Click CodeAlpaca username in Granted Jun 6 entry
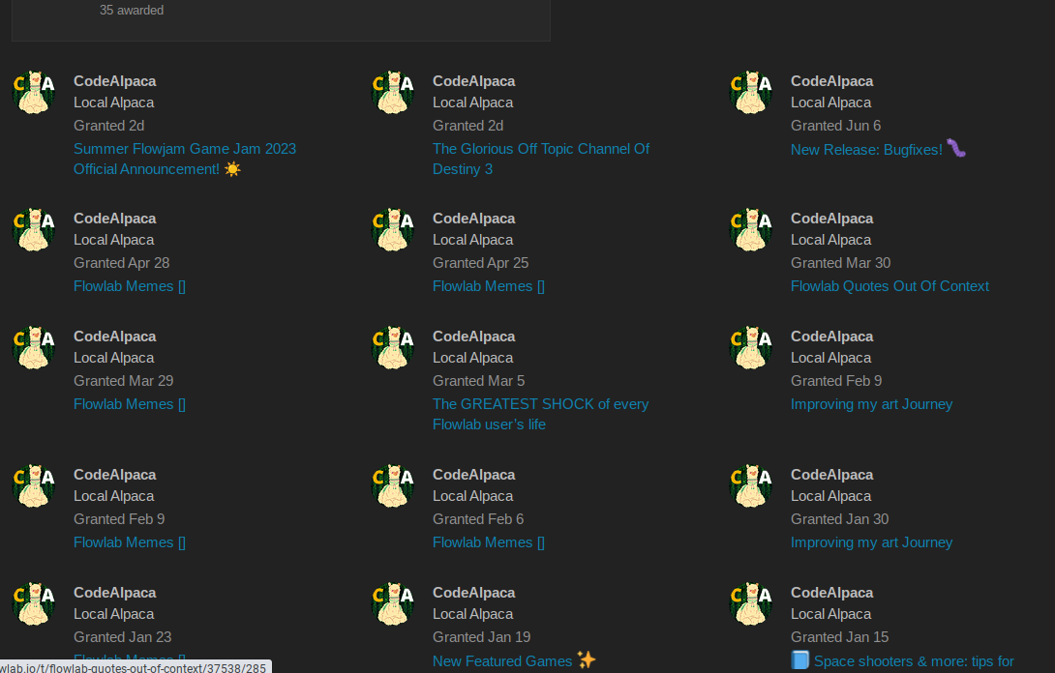Image resolution: width=1055 pixels, height=673 pixels. point(831,81)
